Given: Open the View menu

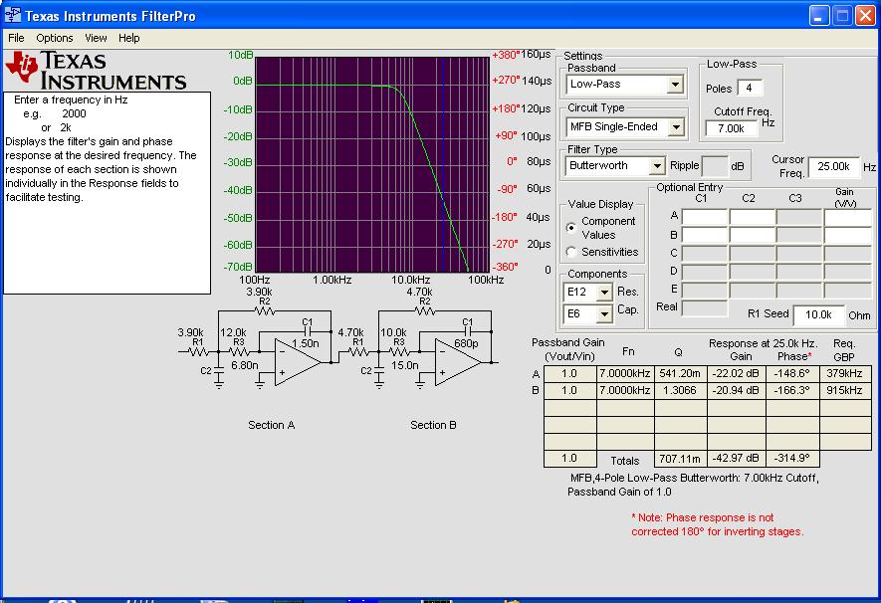Looking at the screenshot, I should pyautogui.click(x=96, y=38).
